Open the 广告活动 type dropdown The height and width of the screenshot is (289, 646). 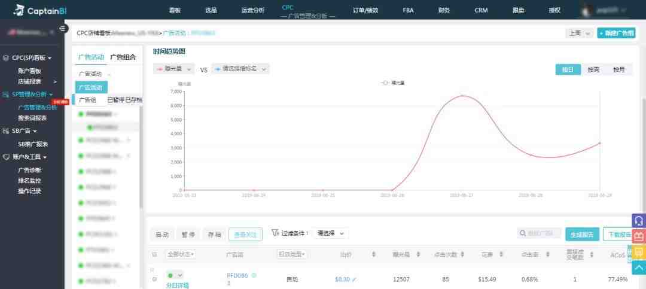pos(95,74)
